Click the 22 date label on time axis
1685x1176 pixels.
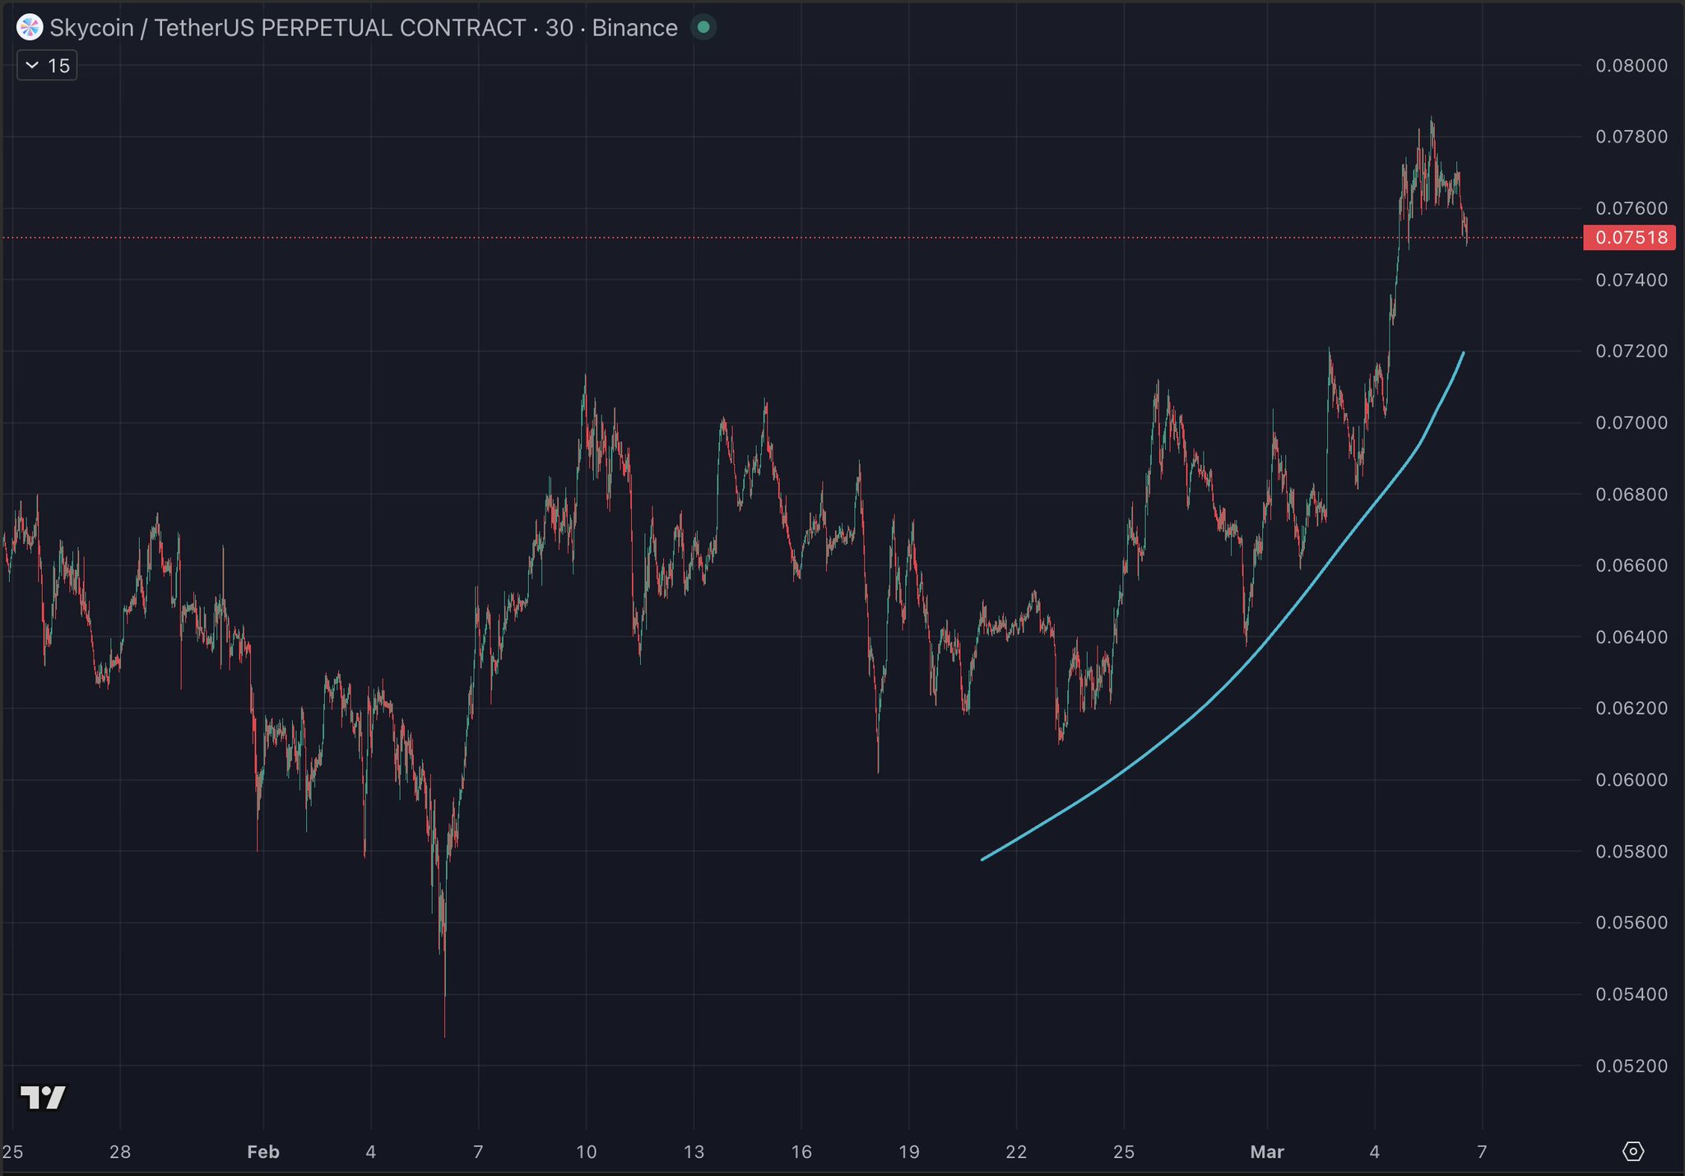(x=1016, y=1151)
